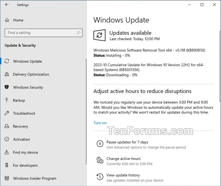Viewport: 221px width, 186px height.
Task: Click the Malicious Software Removal Tool update name
Action: [149, 50]
